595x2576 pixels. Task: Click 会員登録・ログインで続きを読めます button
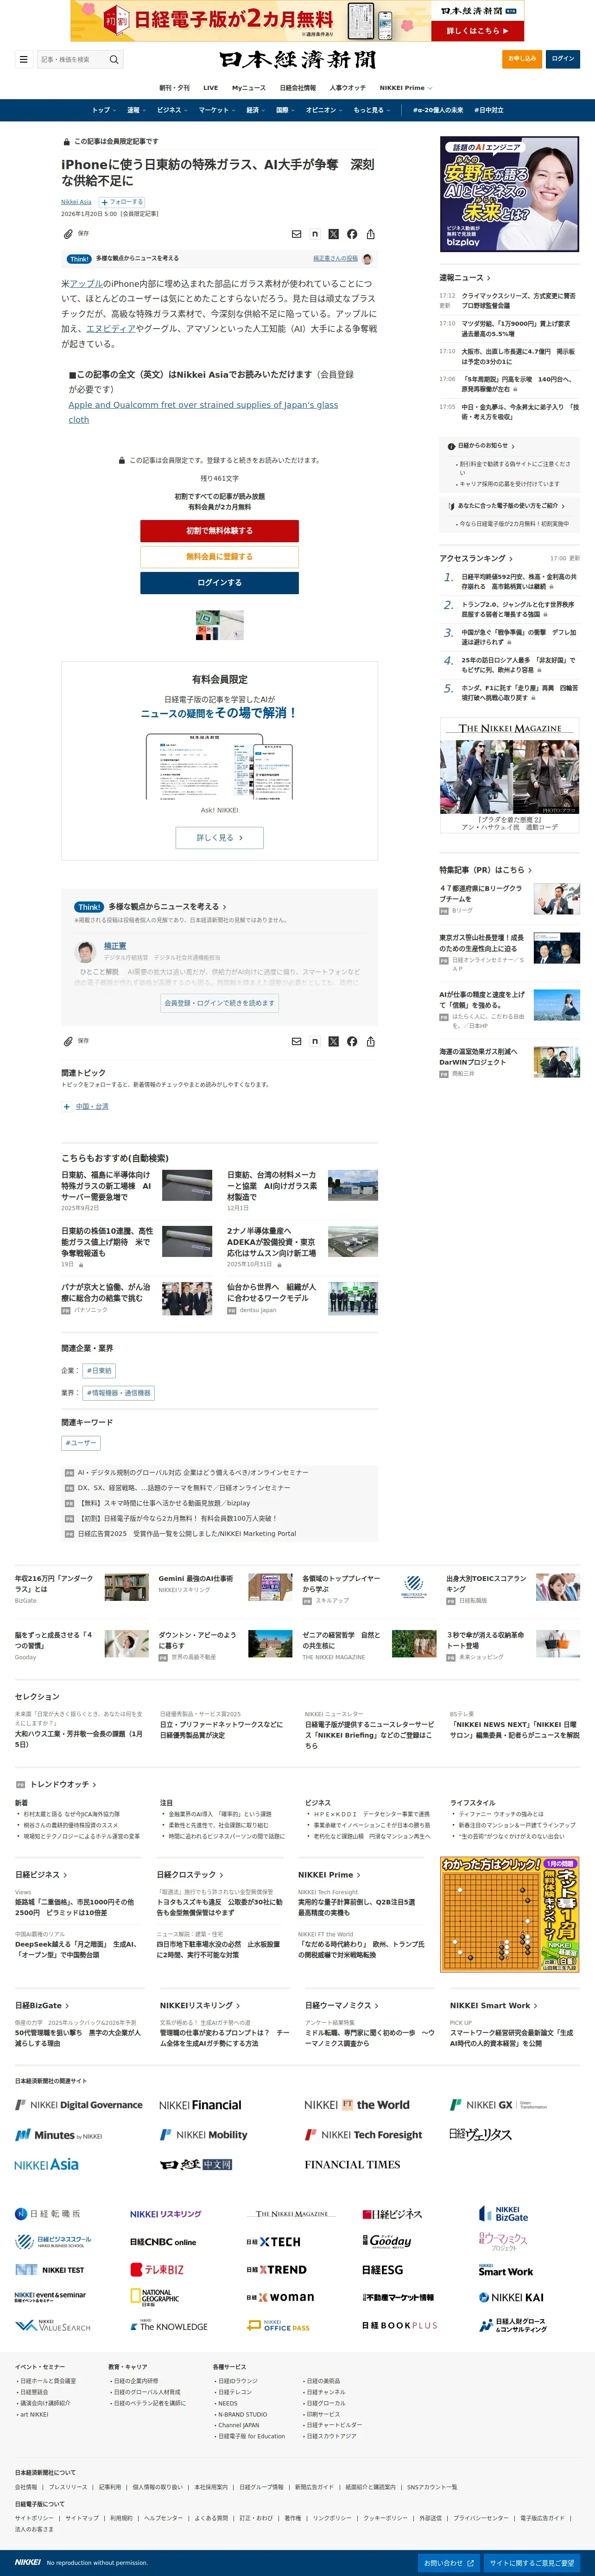click(219, 1003)
